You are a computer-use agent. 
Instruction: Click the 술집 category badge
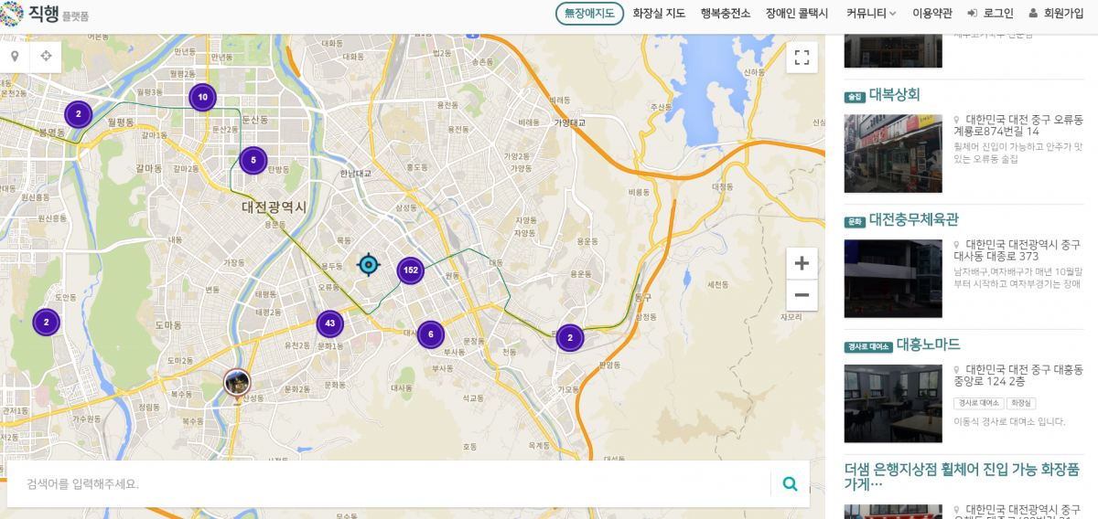855,97
